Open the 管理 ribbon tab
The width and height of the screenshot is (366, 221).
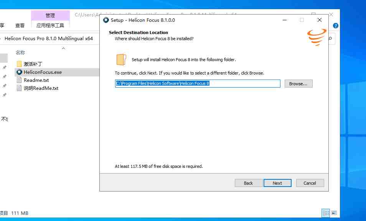pos(50,15)
